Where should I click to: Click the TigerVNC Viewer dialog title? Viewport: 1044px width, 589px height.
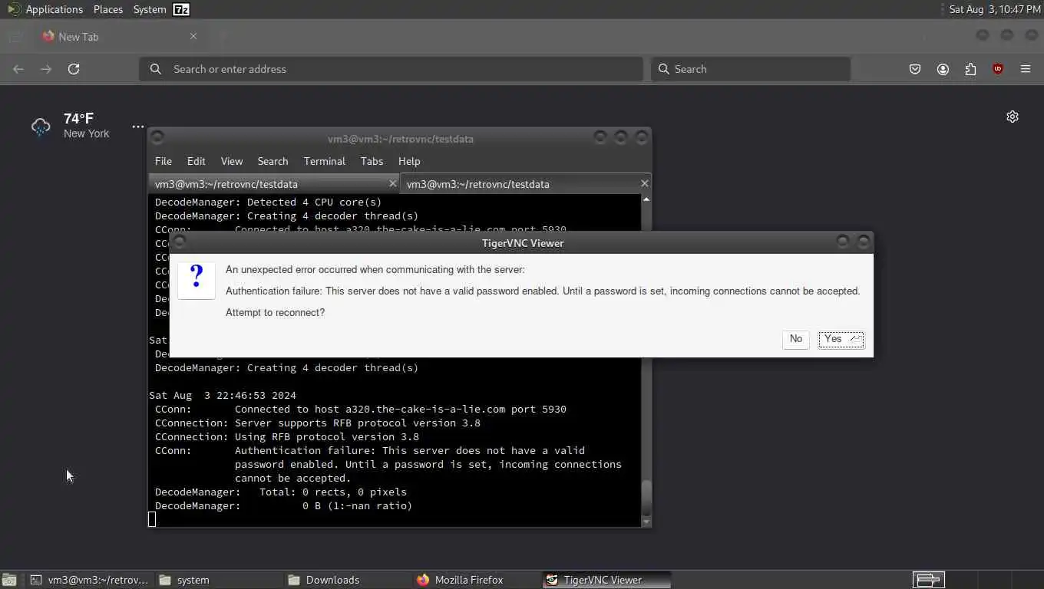click(523, 243)
